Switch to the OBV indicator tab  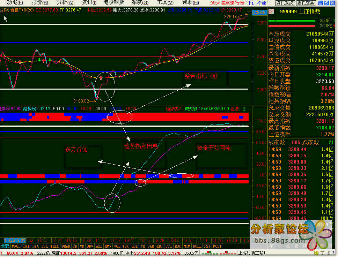90,246
